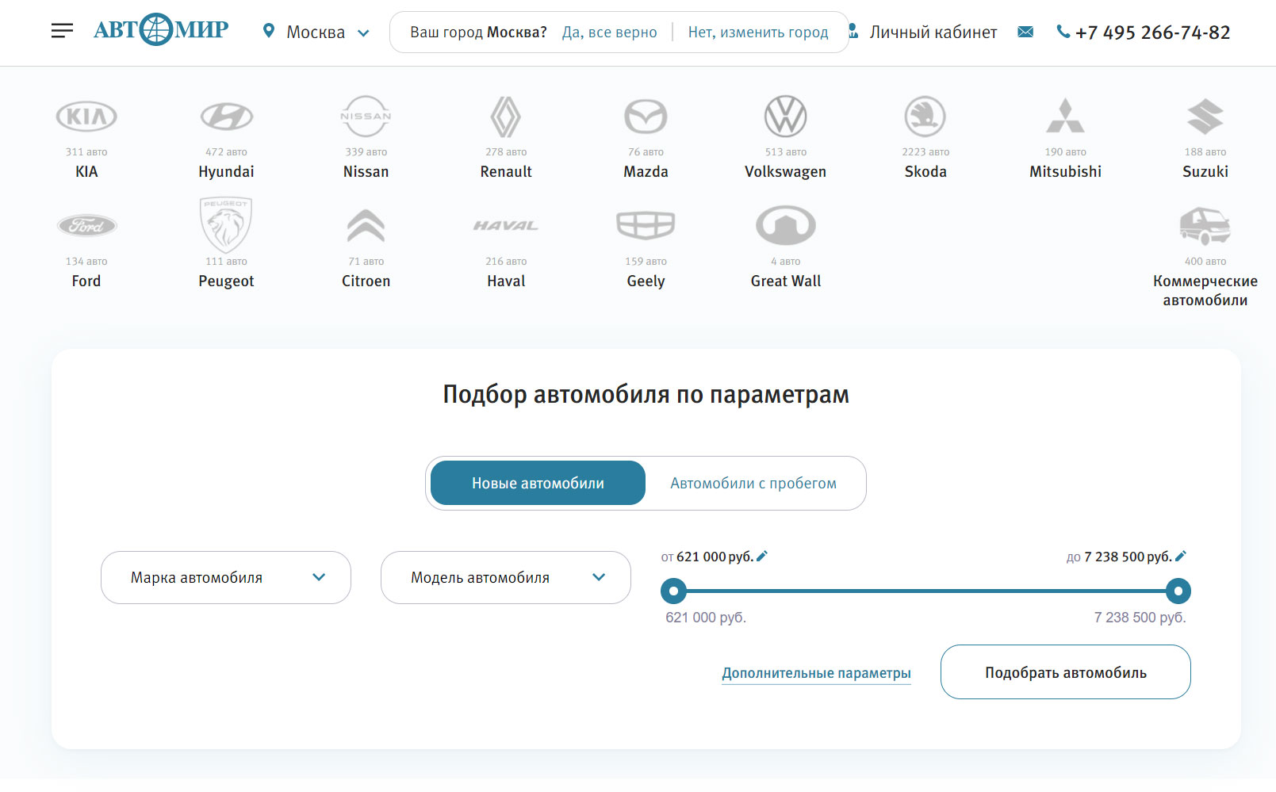Click the minimum price slider handle

tap(673, 591)
